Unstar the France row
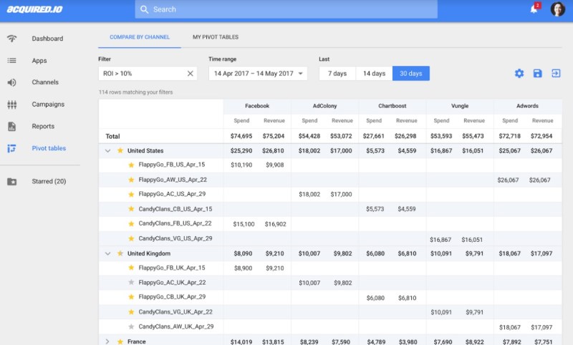 120,341
